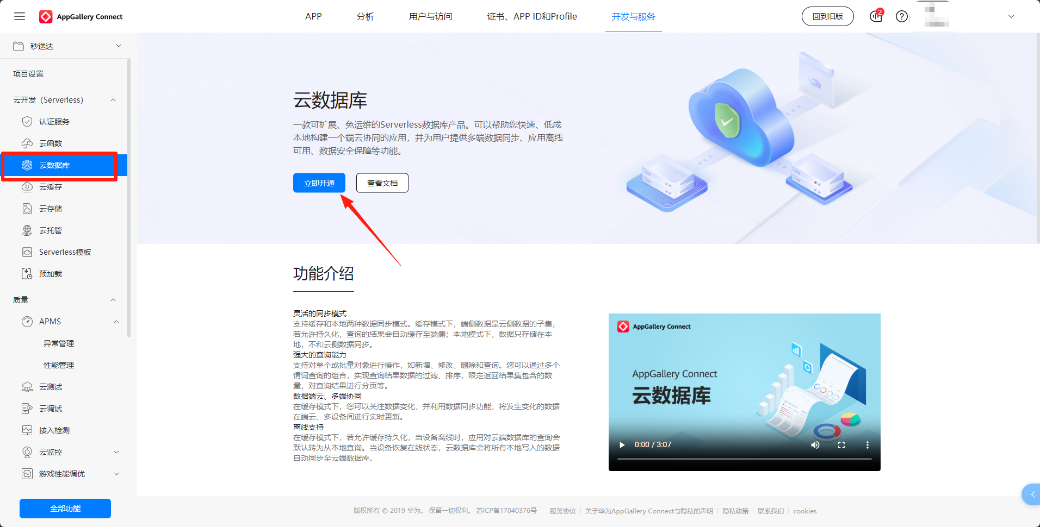Open the cookies footer link
Image resolution: width=1040 pixels, height=527 pixels.
coord(805,511)
